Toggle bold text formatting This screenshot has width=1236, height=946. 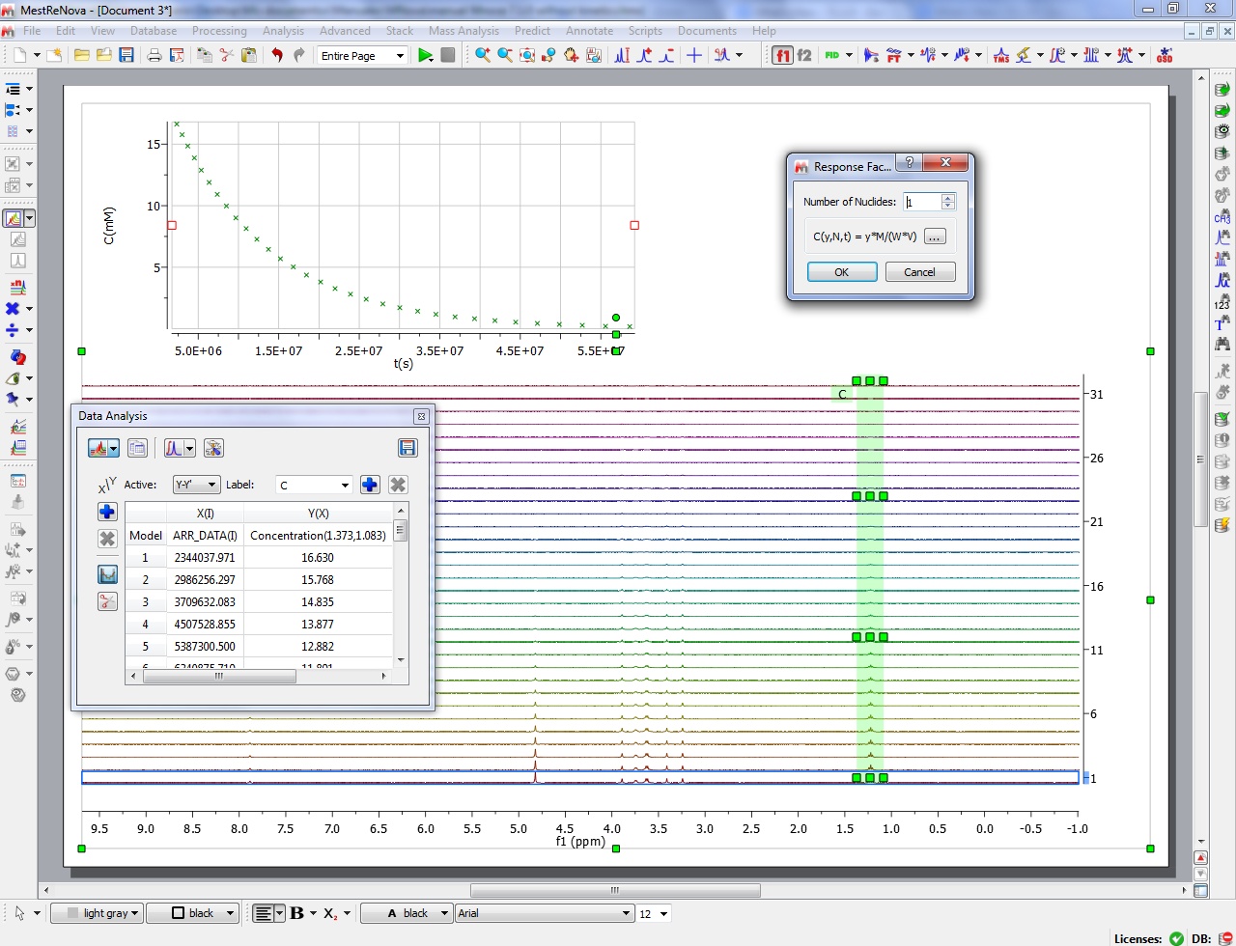click(x=296, y=913)
